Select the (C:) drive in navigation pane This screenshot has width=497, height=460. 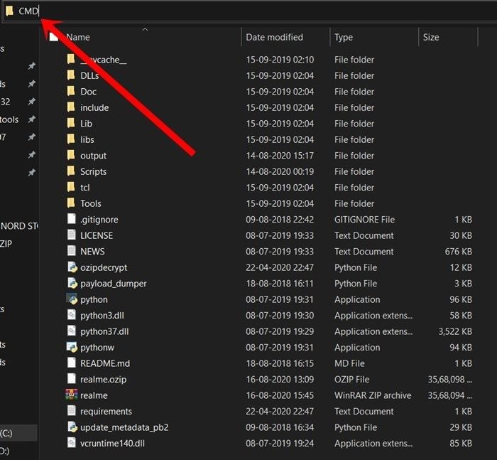click(x=6, y=433)
